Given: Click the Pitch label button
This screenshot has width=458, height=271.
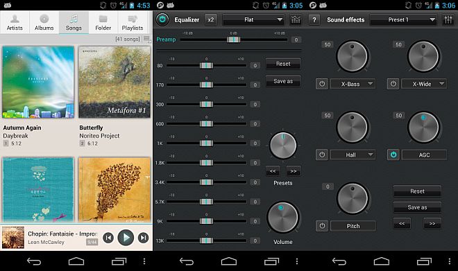Looking at the screenshot, I should tap(353, 226).
